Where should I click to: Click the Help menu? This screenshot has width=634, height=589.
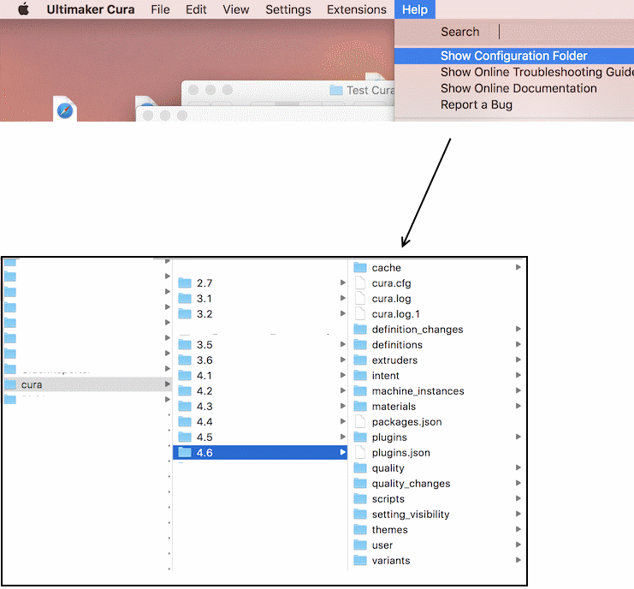[x=415, y=9]
